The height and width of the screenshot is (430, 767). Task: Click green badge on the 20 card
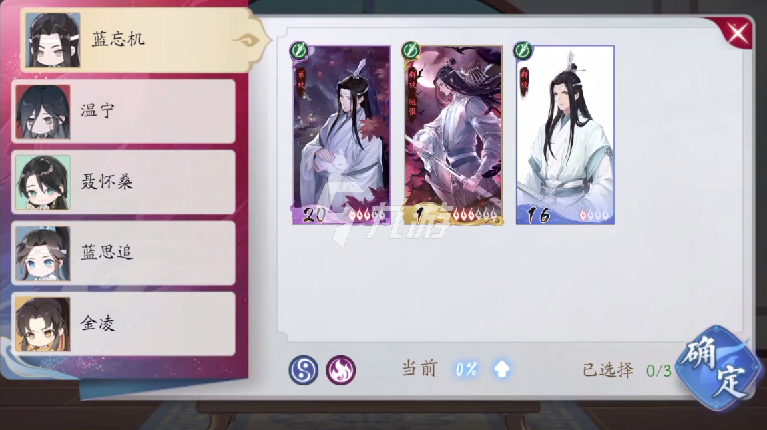coord(300,50)
